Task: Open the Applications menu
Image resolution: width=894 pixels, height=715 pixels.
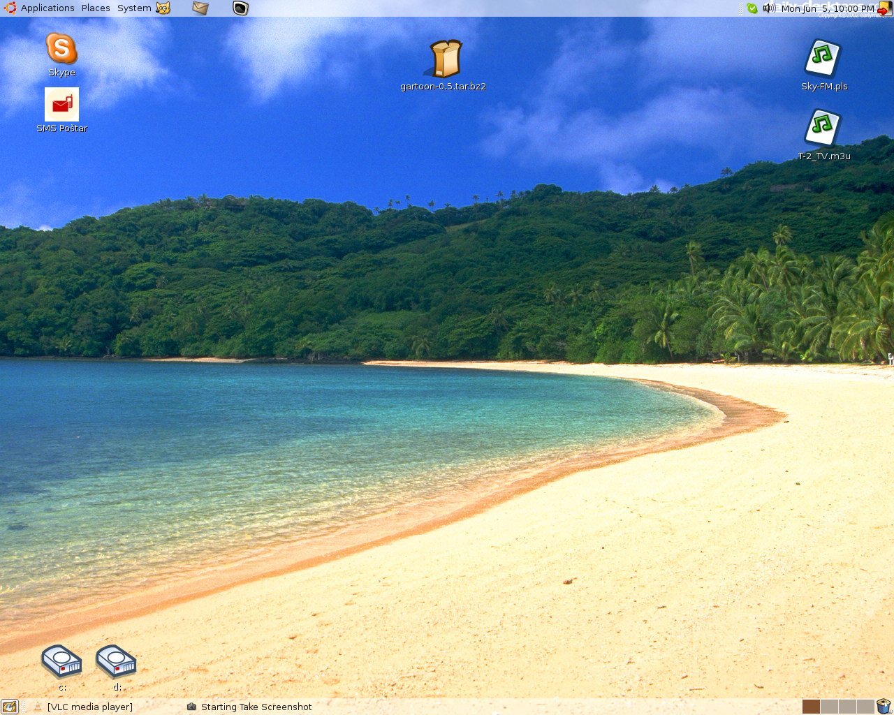Action: (x=47, y=8)
